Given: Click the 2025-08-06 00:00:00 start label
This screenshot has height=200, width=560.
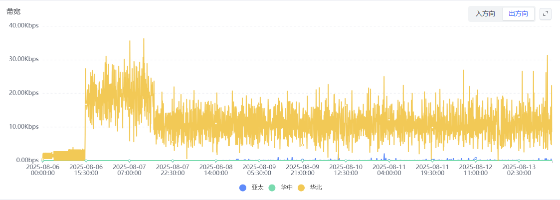Looking at the screenshot, I should [42, 170].
